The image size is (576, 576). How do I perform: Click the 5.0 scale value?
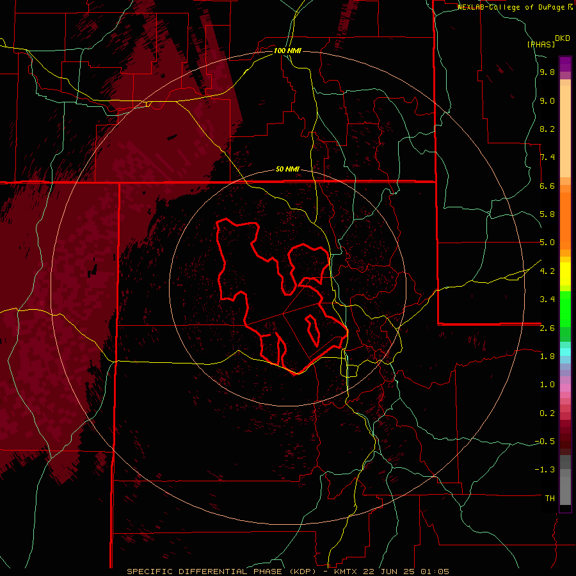tap(547, 243)
